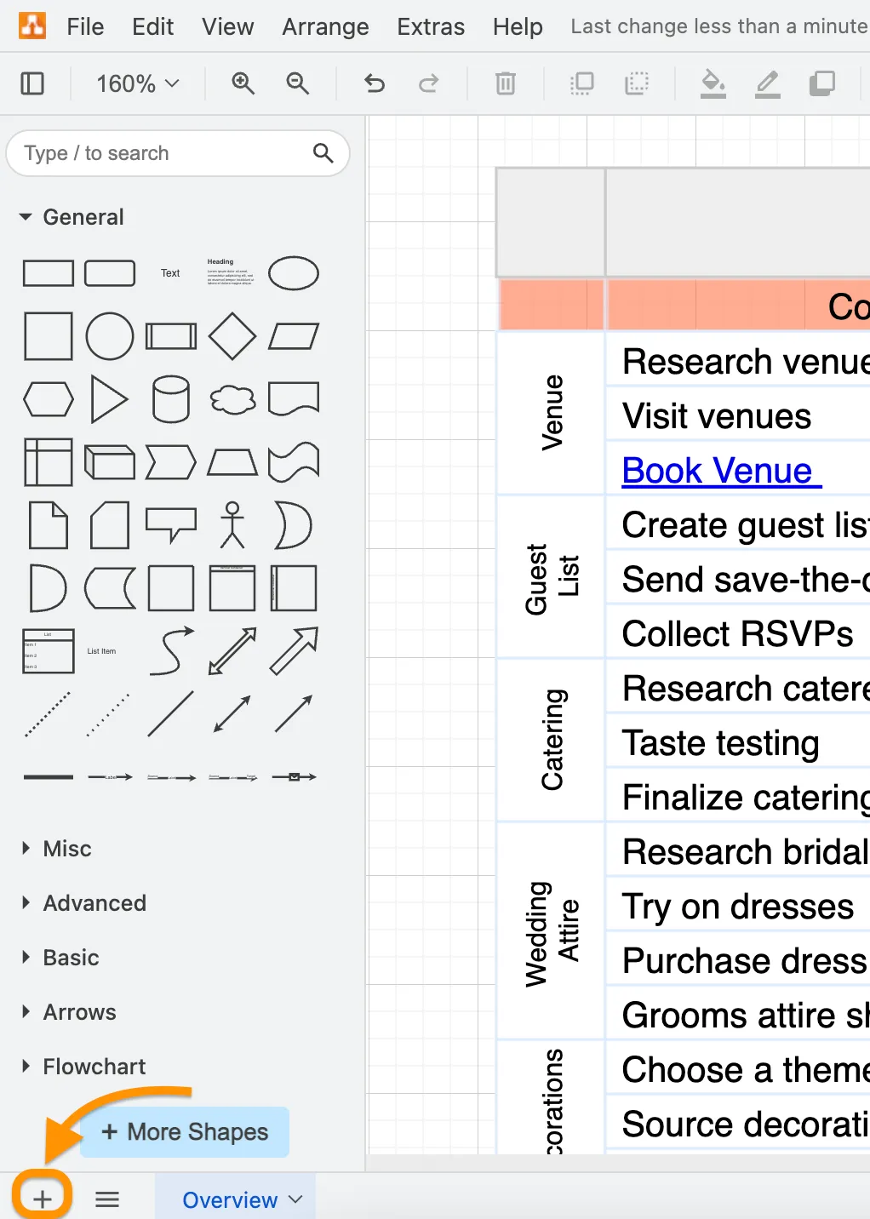870x1219 pixels.
Task: Open the fill color bucket tool
Action: tap(713, 83)
